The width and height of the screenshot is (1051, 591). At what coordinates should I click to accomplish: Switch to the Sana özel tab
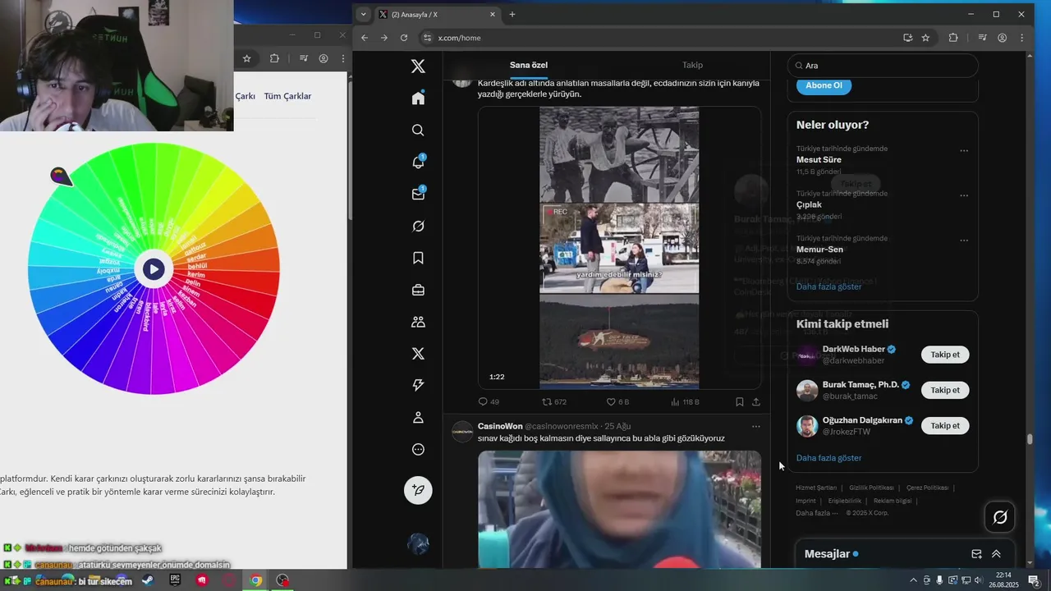529,65
